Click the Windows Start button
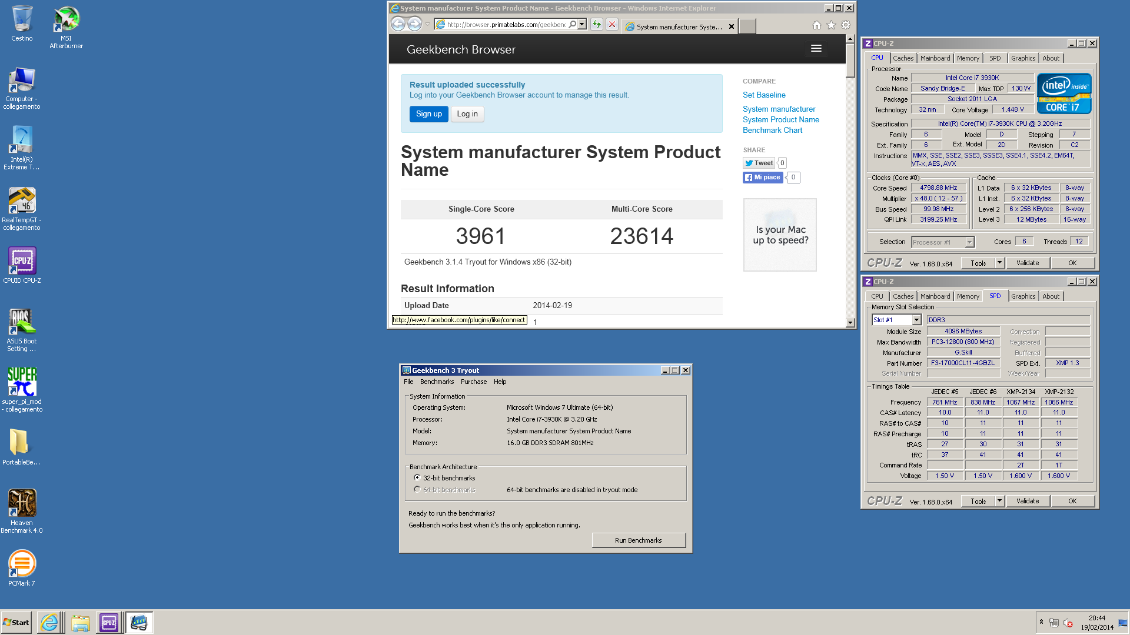The height and width of the screenshot is (635, 1130). pos(16,622)
